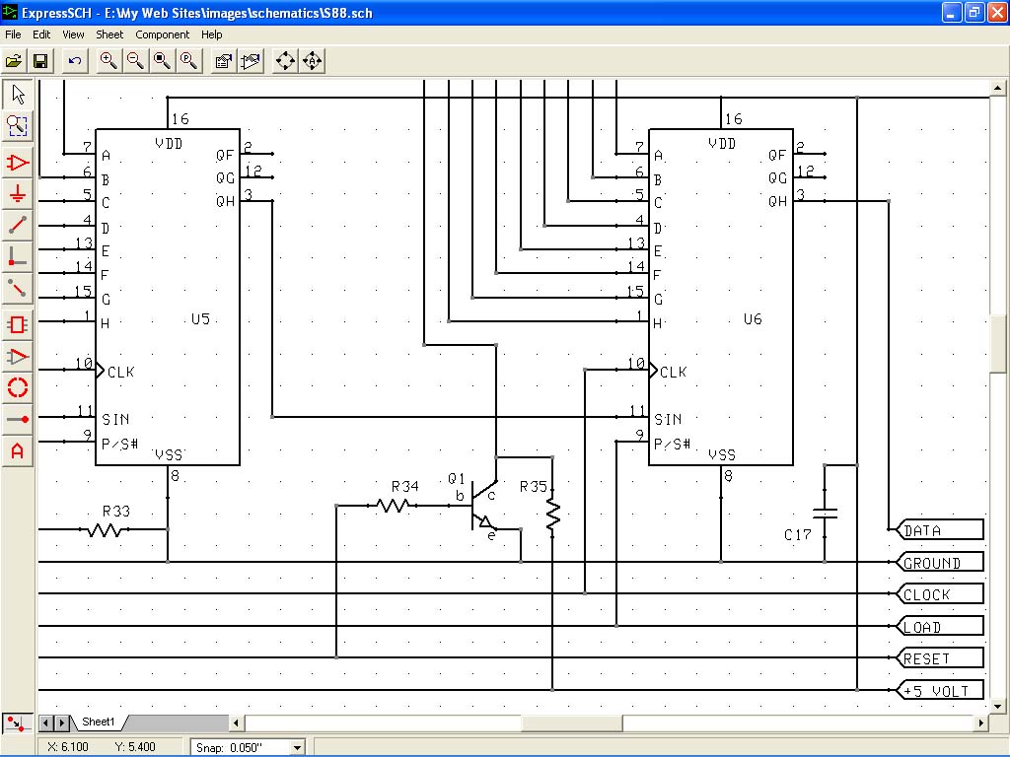
Task: Save the schematic with the floppy icon
Action: [x=41, y=61]
